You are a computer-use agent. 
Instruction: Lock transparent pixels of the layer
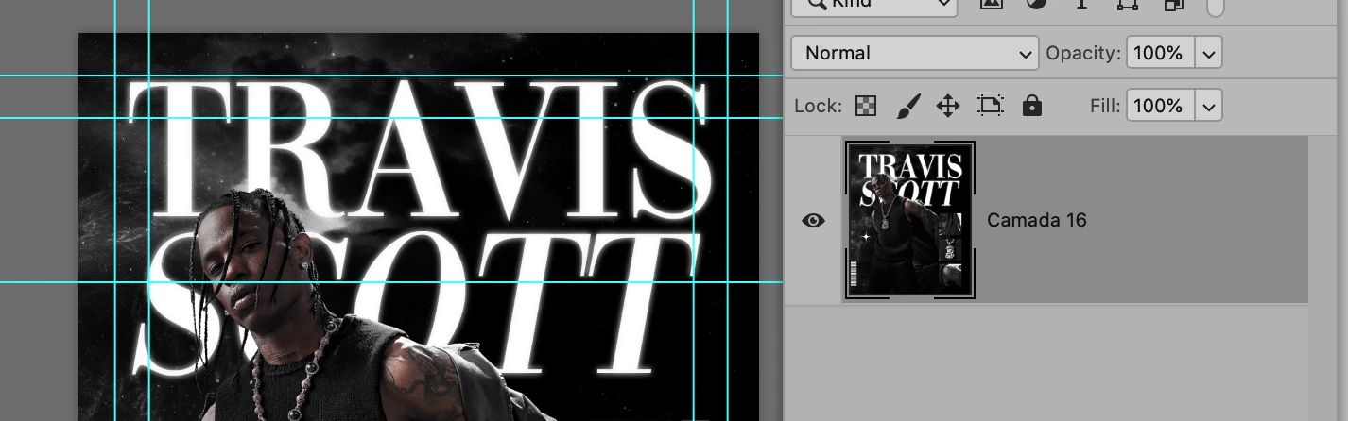pyautogui.click(x=866, y=106)
